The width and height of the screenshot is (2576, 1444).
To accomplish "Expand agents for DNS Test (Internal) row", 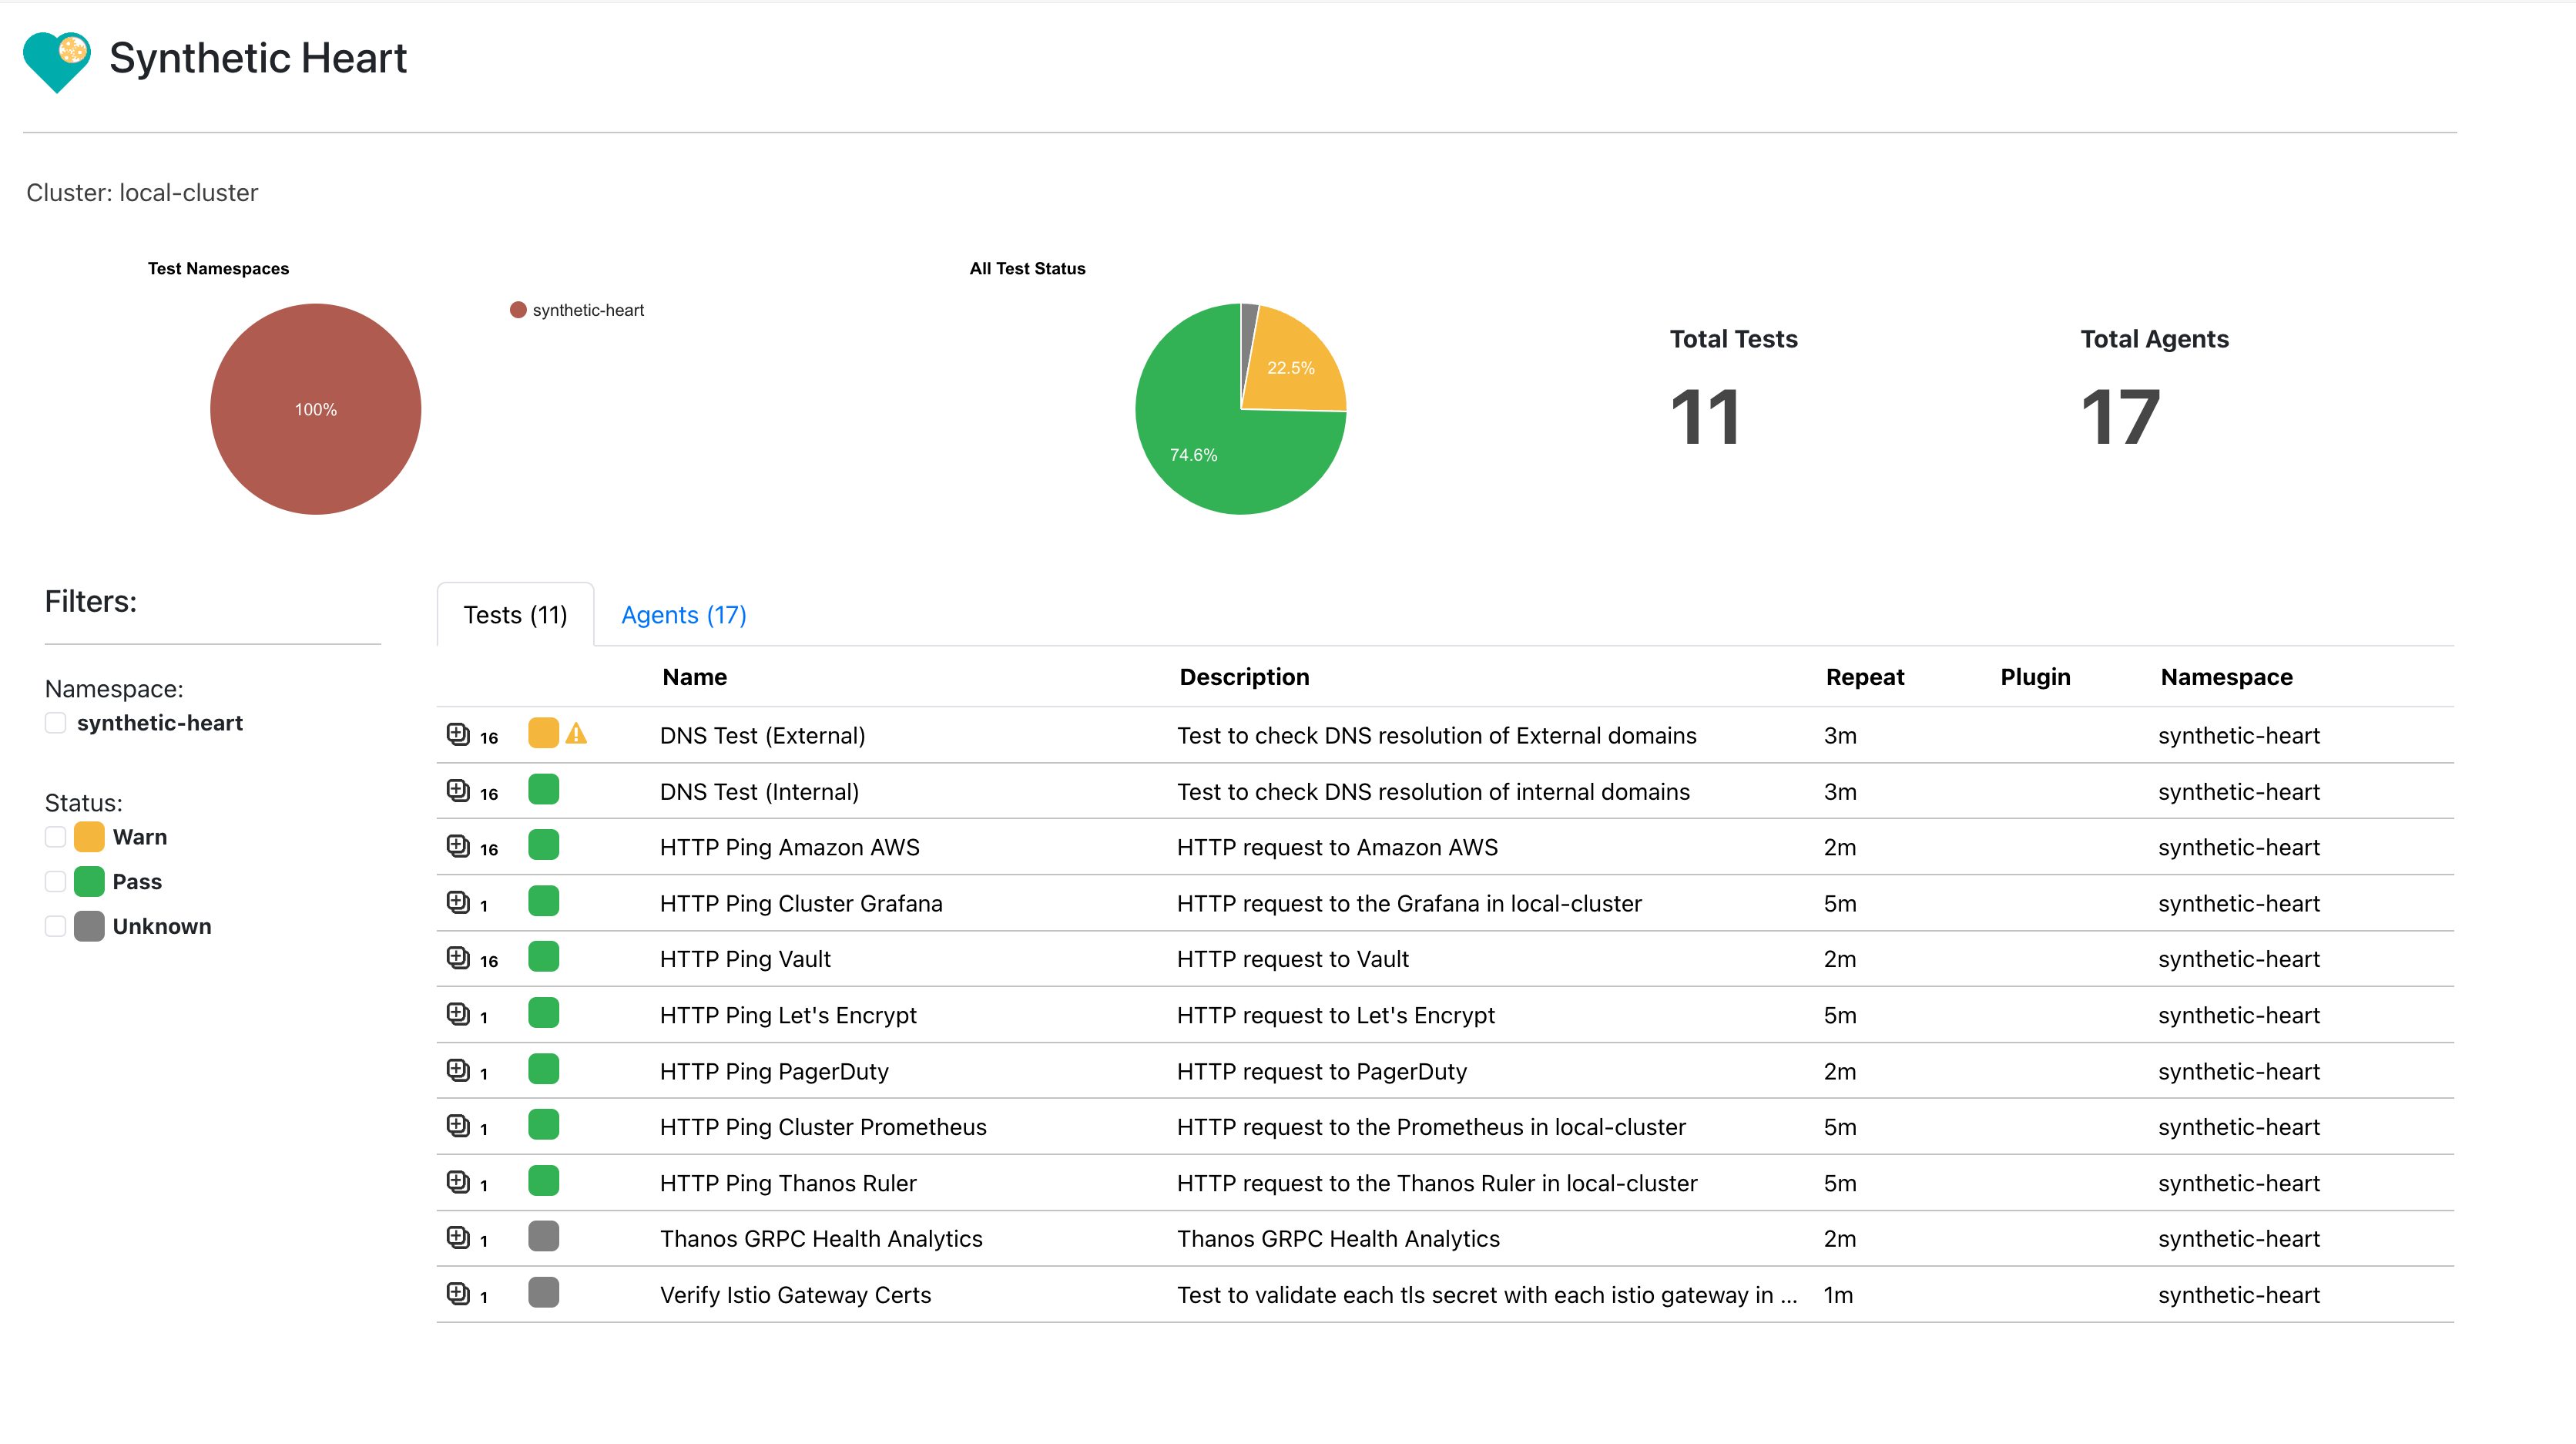I will (x=458, y=790).
